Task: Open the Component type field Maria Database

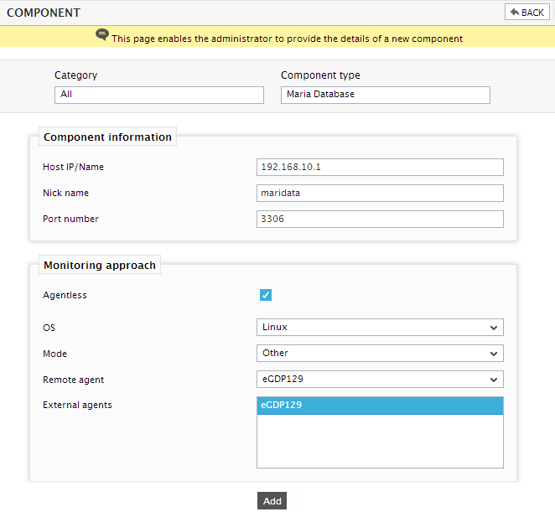Action: (385, 95)
